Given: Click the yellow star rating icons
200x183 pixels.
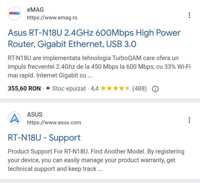Looking at the screenshot, I should pos(115,89).
